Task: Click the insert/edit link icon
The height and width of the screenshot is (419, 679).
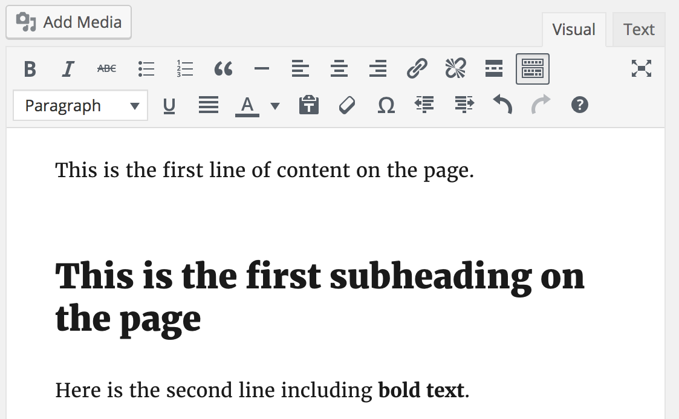Action: pyautogui.click(x=417, y=69)
